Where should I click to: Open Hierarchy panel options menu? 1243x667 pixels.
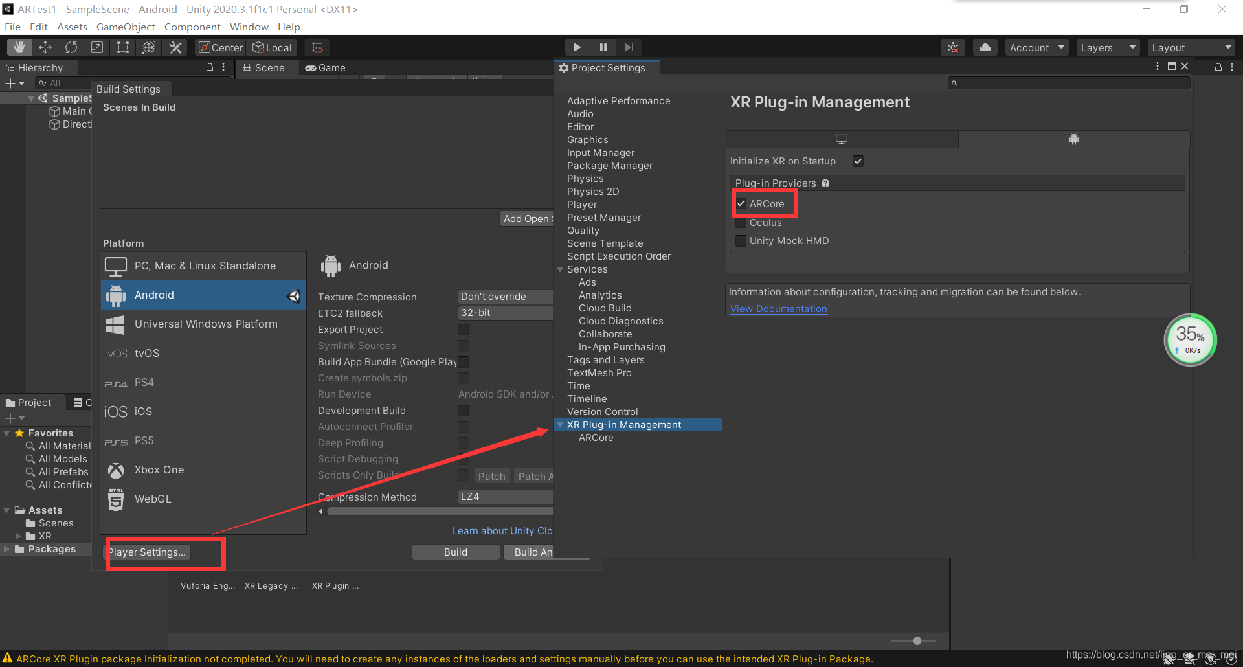click(223, 67)
